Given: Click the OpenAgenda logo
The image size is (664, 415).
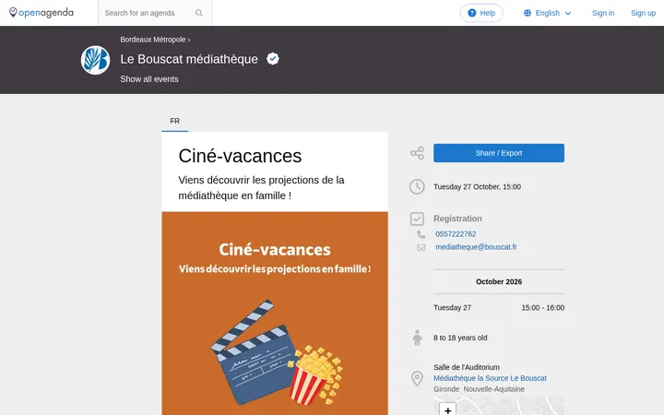Looking at the screenshot, I should [x=41, y=13].
